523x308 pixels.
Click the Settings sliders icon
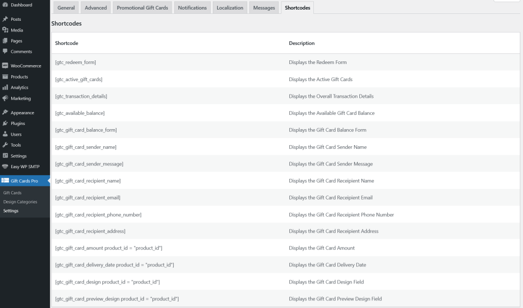[5, 155]
